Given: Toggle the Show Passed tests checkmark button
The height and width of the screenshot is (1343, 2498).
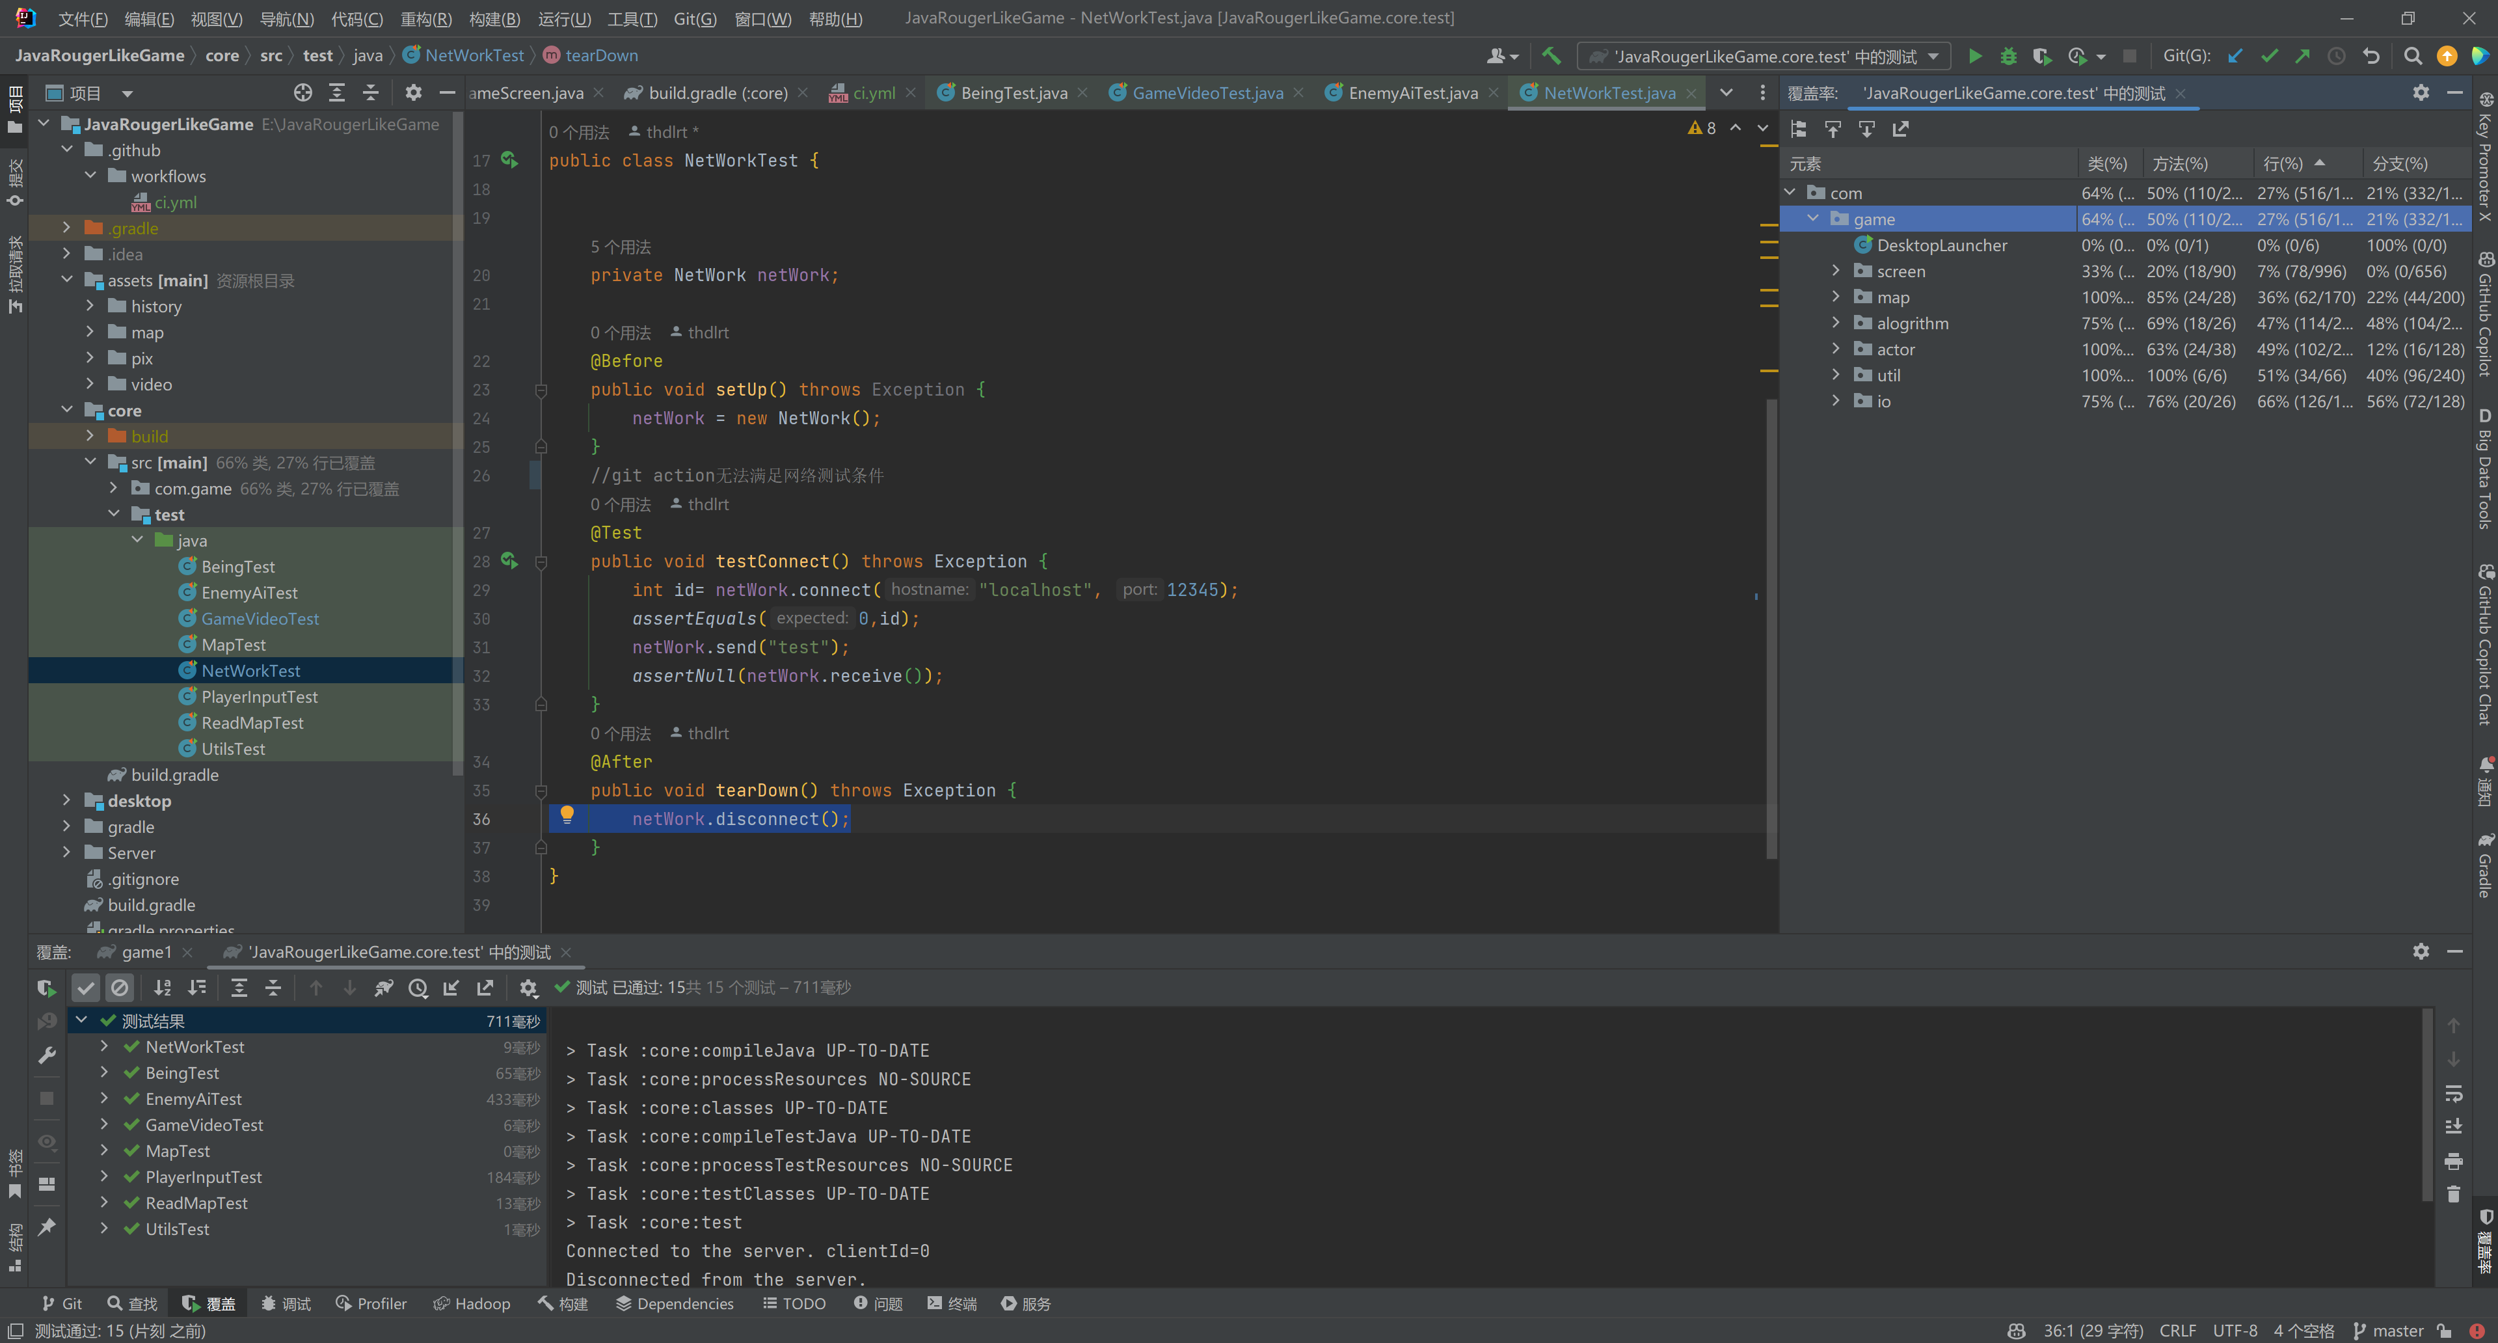Looking at the screenshot, I should pyautogui.click(x=85, y=988).
